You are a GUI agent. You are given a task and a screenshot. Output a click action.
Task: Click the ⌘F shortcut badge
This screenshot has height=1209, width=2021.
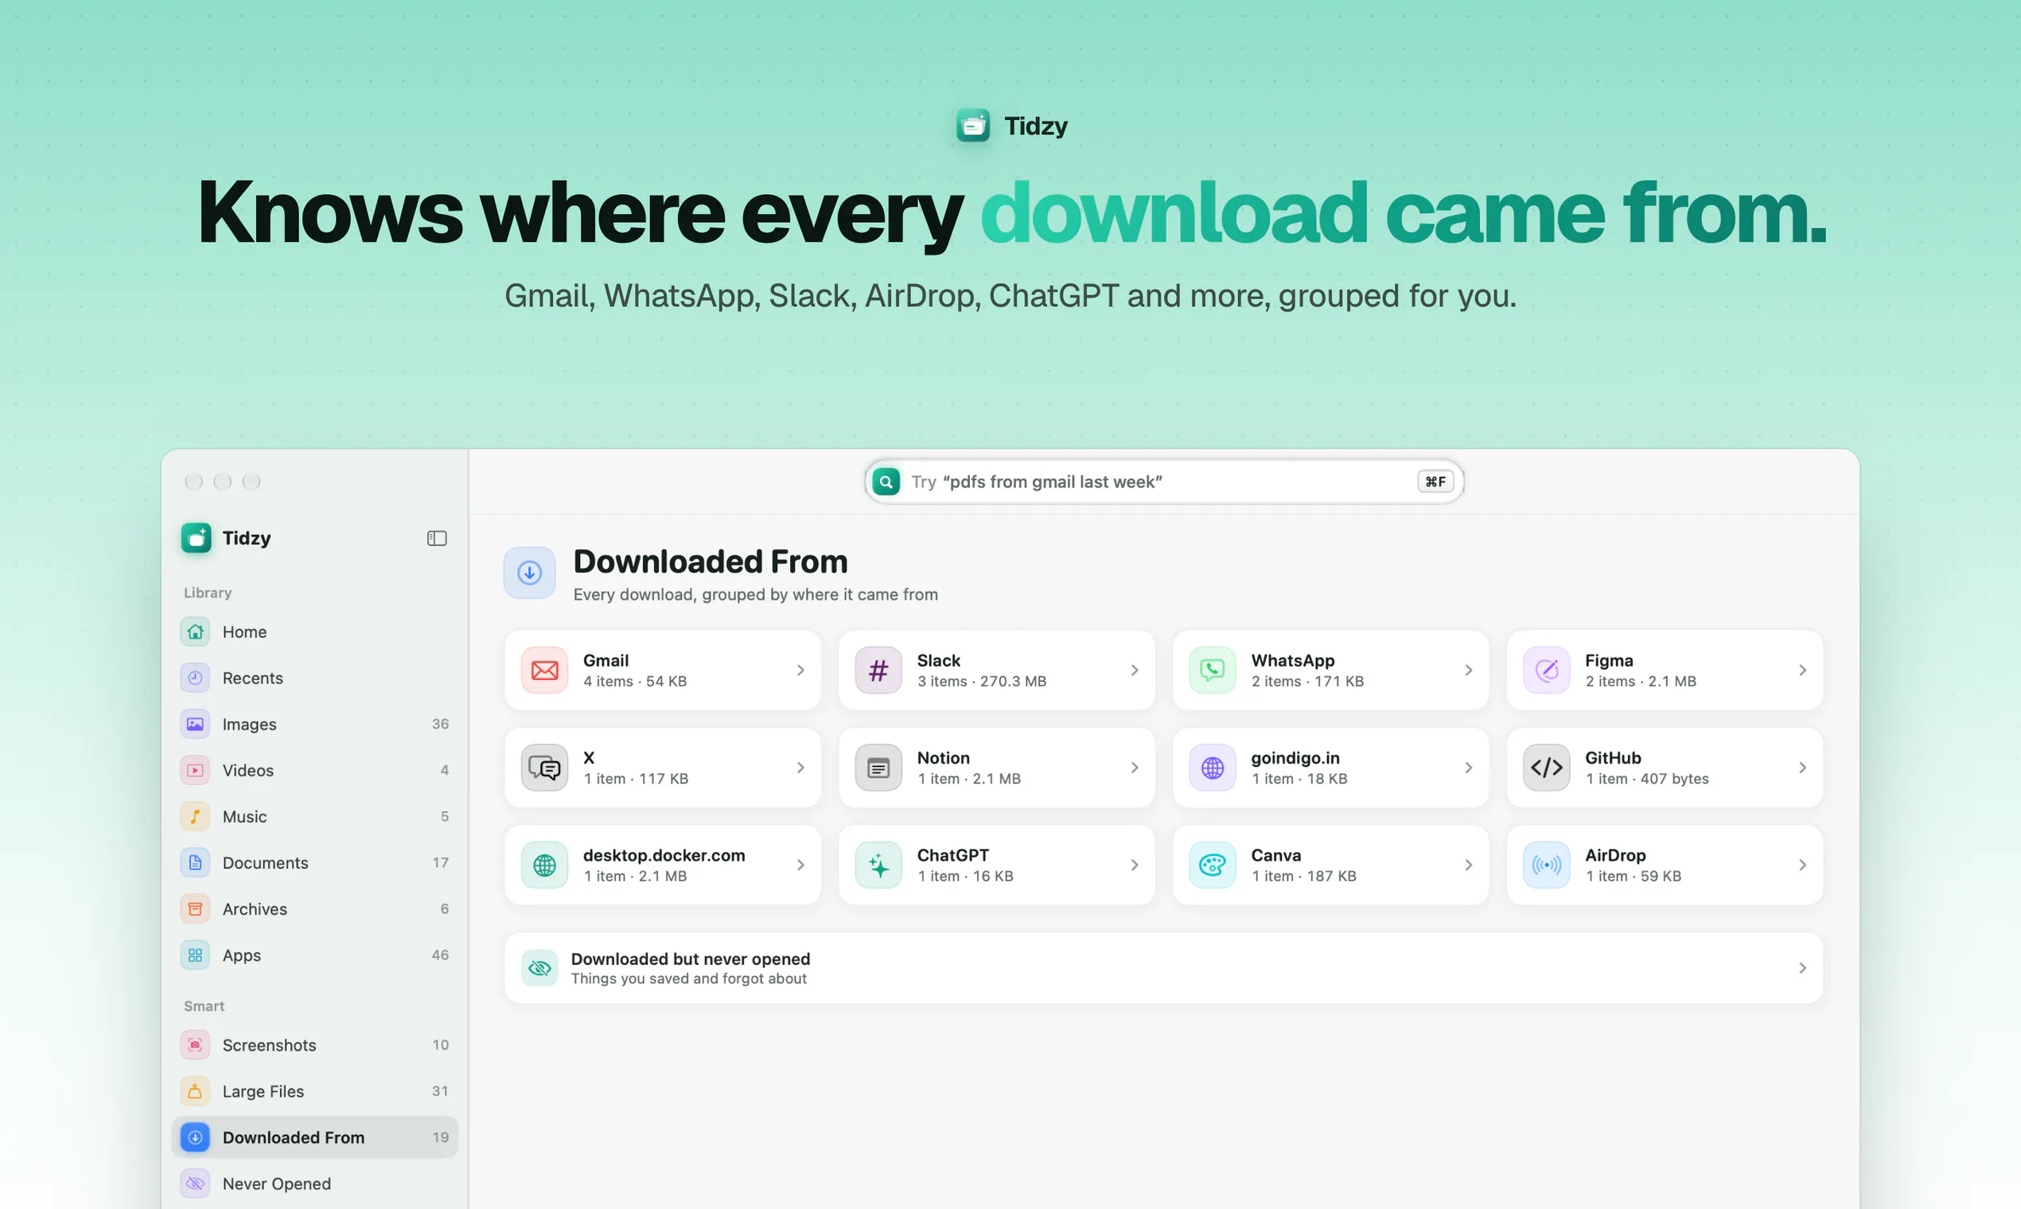[1435, 481]
